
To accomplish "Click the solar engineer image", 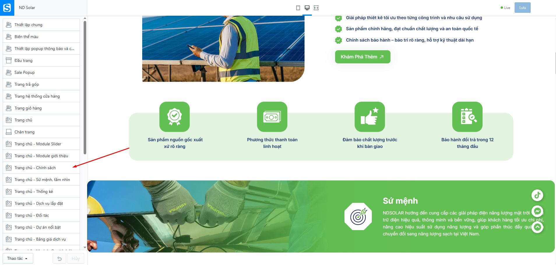I will (x=223, y=49).
